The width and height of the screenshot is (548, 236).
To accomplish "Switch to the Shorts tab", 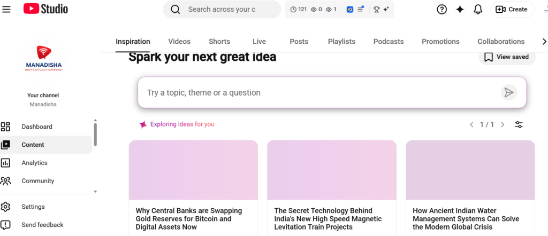I will point(219,42).
